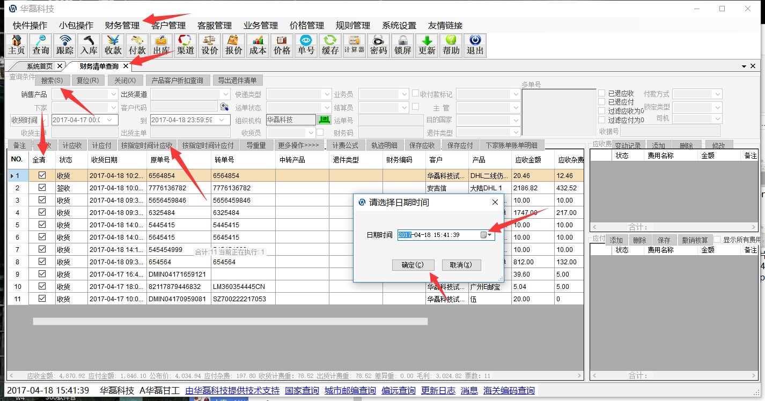
Task: Open the 财务管理 menu
Action: (122, 25)
